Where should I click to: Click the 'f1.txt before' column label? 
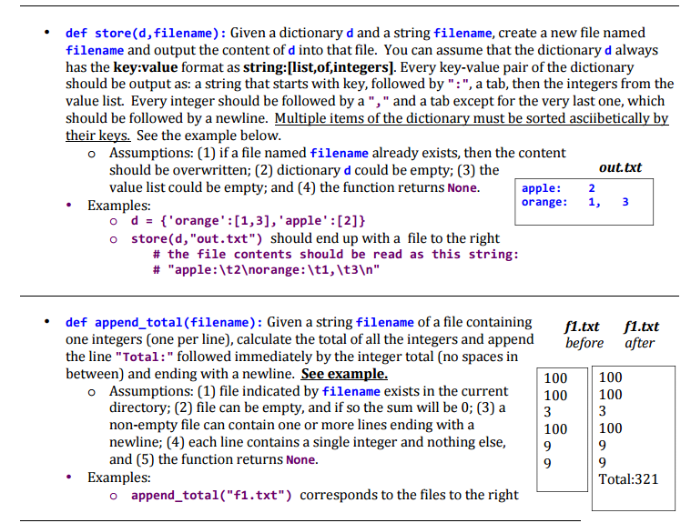click(x=583, y=335)
